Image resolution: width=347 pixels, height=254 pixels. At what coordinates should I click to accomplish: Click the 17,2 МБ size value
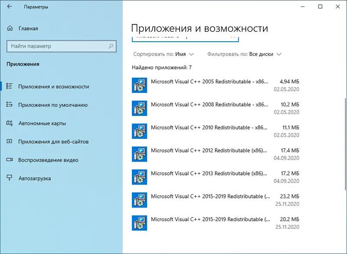pyautogui.click(x=290, y=173)
